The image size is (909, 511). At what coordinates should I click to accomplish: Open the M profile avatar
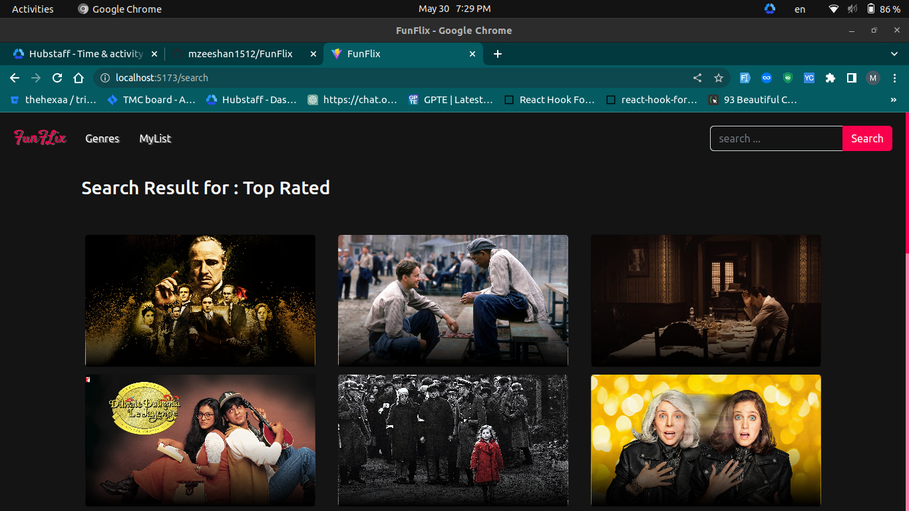tap(873, 78)
